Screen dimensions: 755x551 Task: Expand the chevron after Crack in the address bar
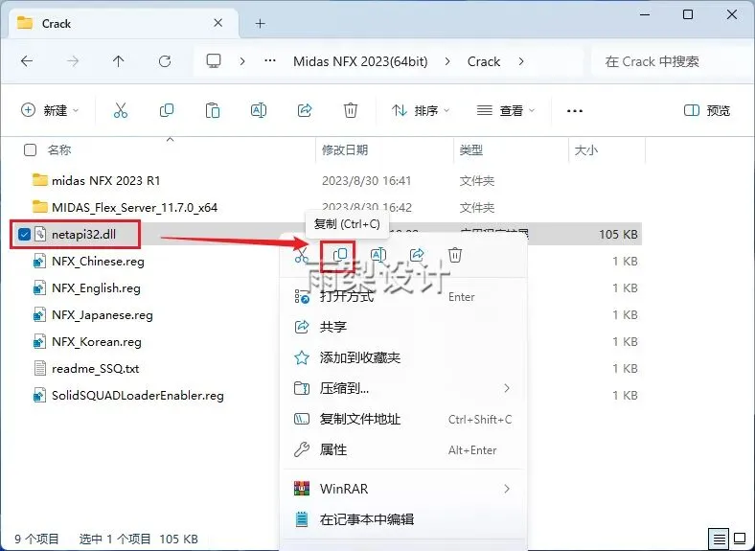[521, 61]
